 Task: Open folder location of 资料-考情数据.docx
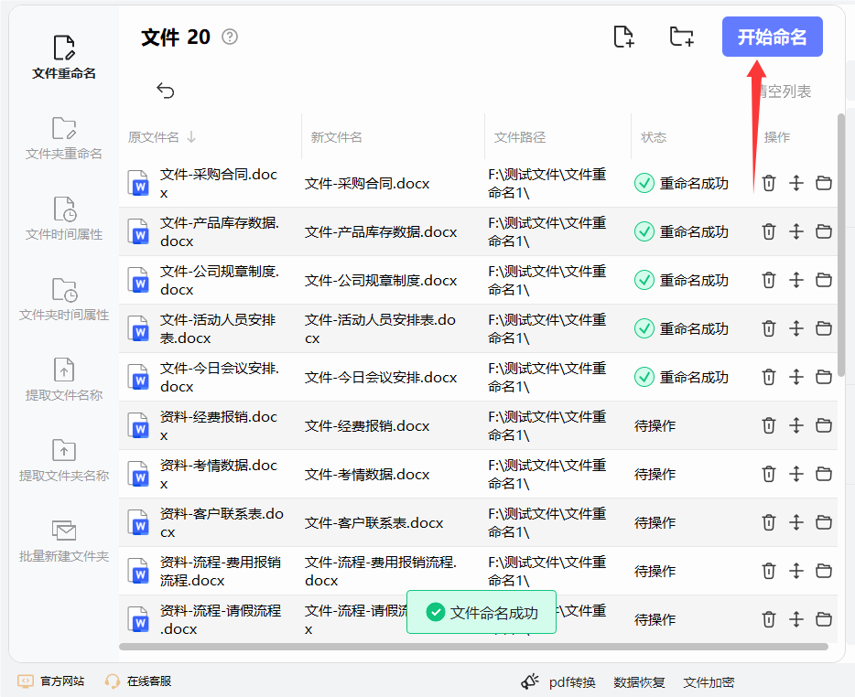(x=823, y=474)
